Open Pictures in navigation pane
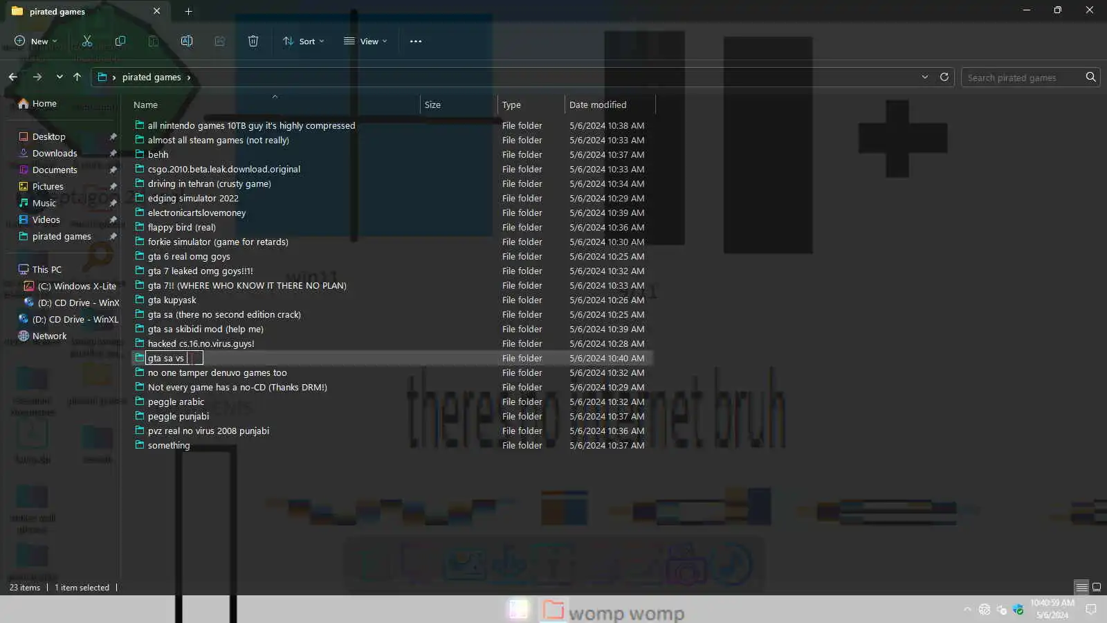 48,186
